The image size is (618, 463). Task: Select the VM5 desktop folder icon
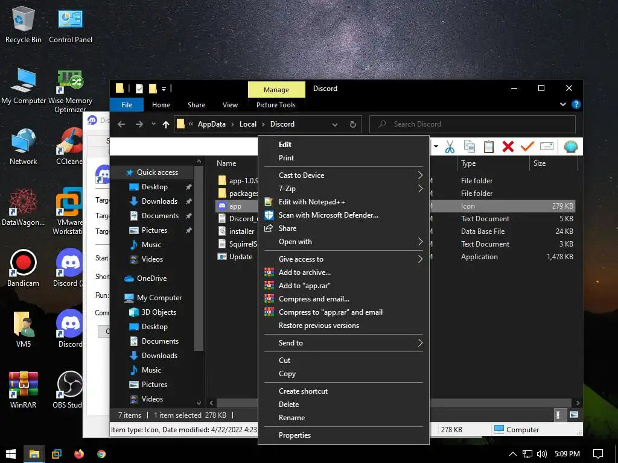pyautogui.click(x=24, y=329)
